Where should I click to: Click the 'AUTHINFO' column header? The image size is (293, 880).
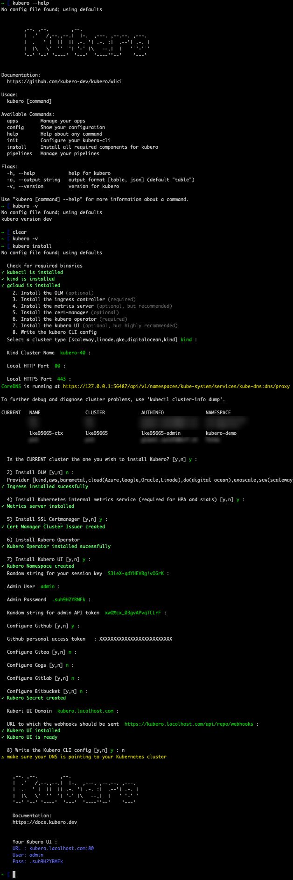click(x=153, y=412)
